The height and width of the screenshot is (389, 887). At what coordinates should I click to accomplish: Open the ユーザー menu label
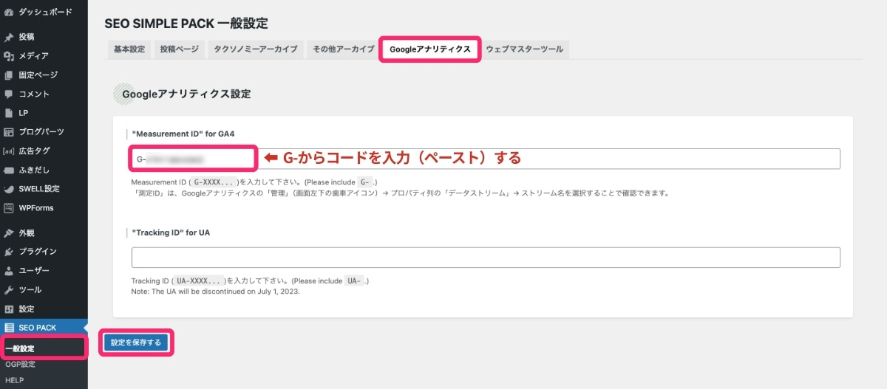point(35,271)
